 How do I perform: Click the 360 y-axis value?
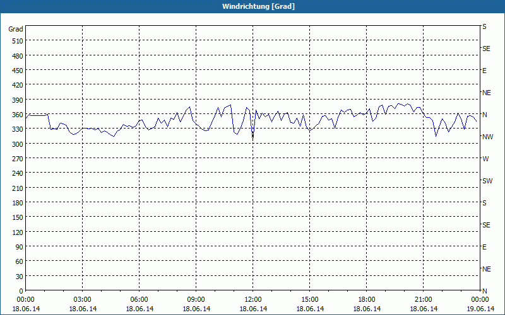18,115
